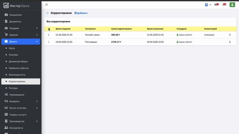Click the Возвраты return arrows icon

click(6, 101)
